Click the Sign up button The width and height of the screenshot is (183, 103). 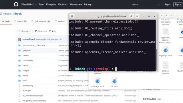point(178,5)
